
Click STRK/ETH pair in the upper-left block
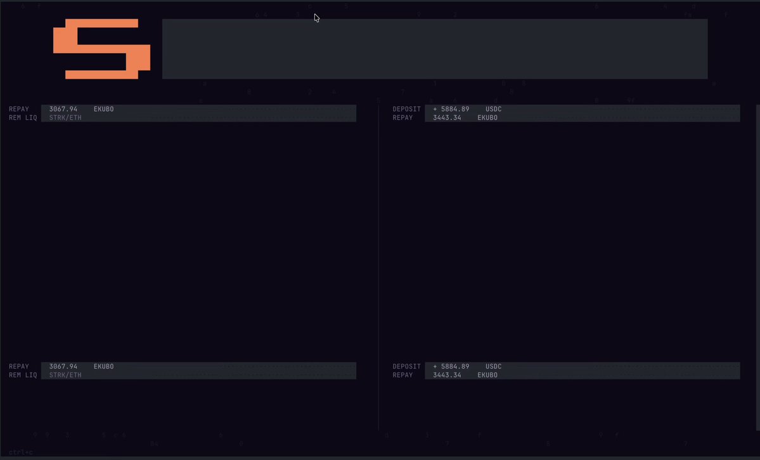click(x=65, y=118)
